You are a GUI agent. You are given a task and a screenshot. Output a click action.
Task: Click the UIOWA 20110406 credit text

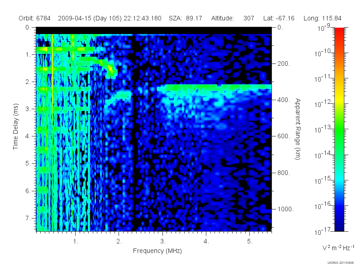click(341, 262)
